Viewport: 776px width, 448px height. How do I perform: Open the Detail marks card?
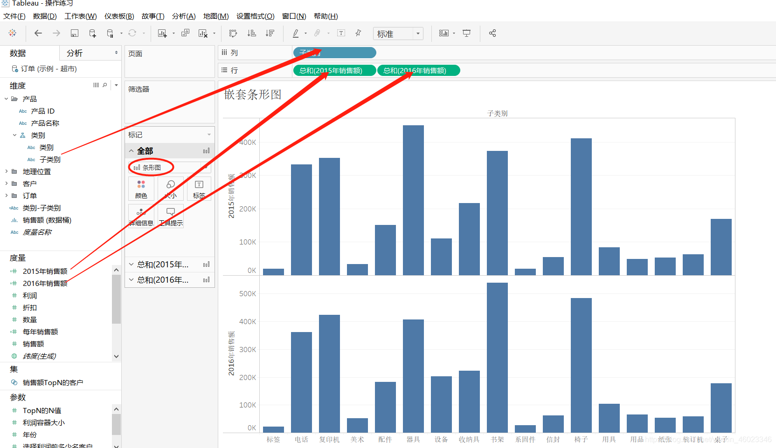pos(141,216)
